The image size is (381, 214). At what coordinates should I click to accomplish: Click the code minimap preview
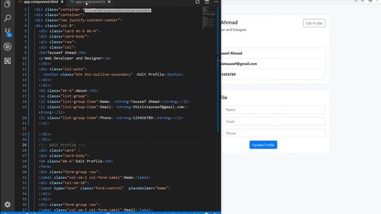pos(209,18)
